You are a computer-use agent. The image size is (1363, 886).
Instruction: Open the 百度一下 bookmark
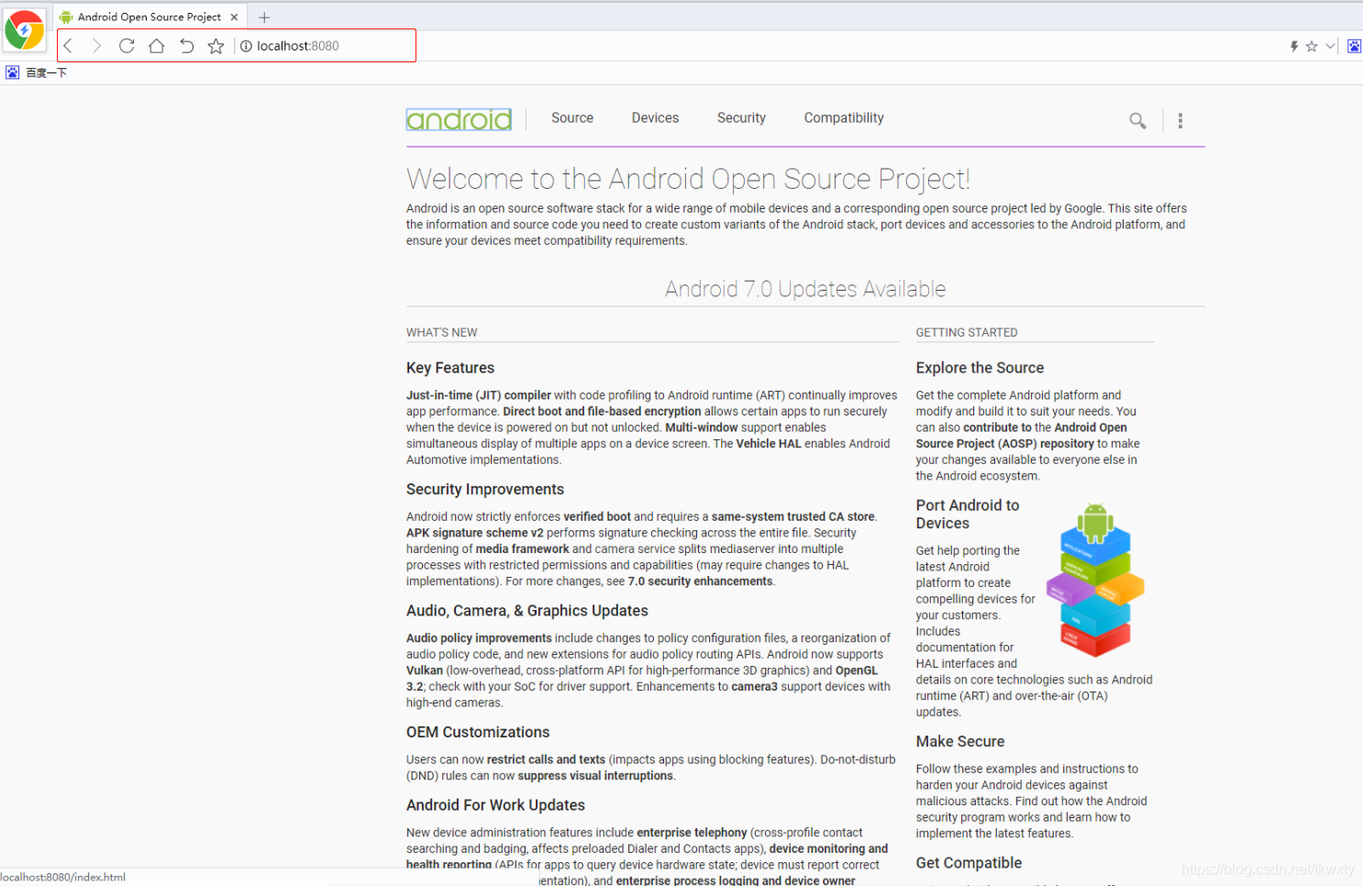pyautogui.click(x=37, y=72)
